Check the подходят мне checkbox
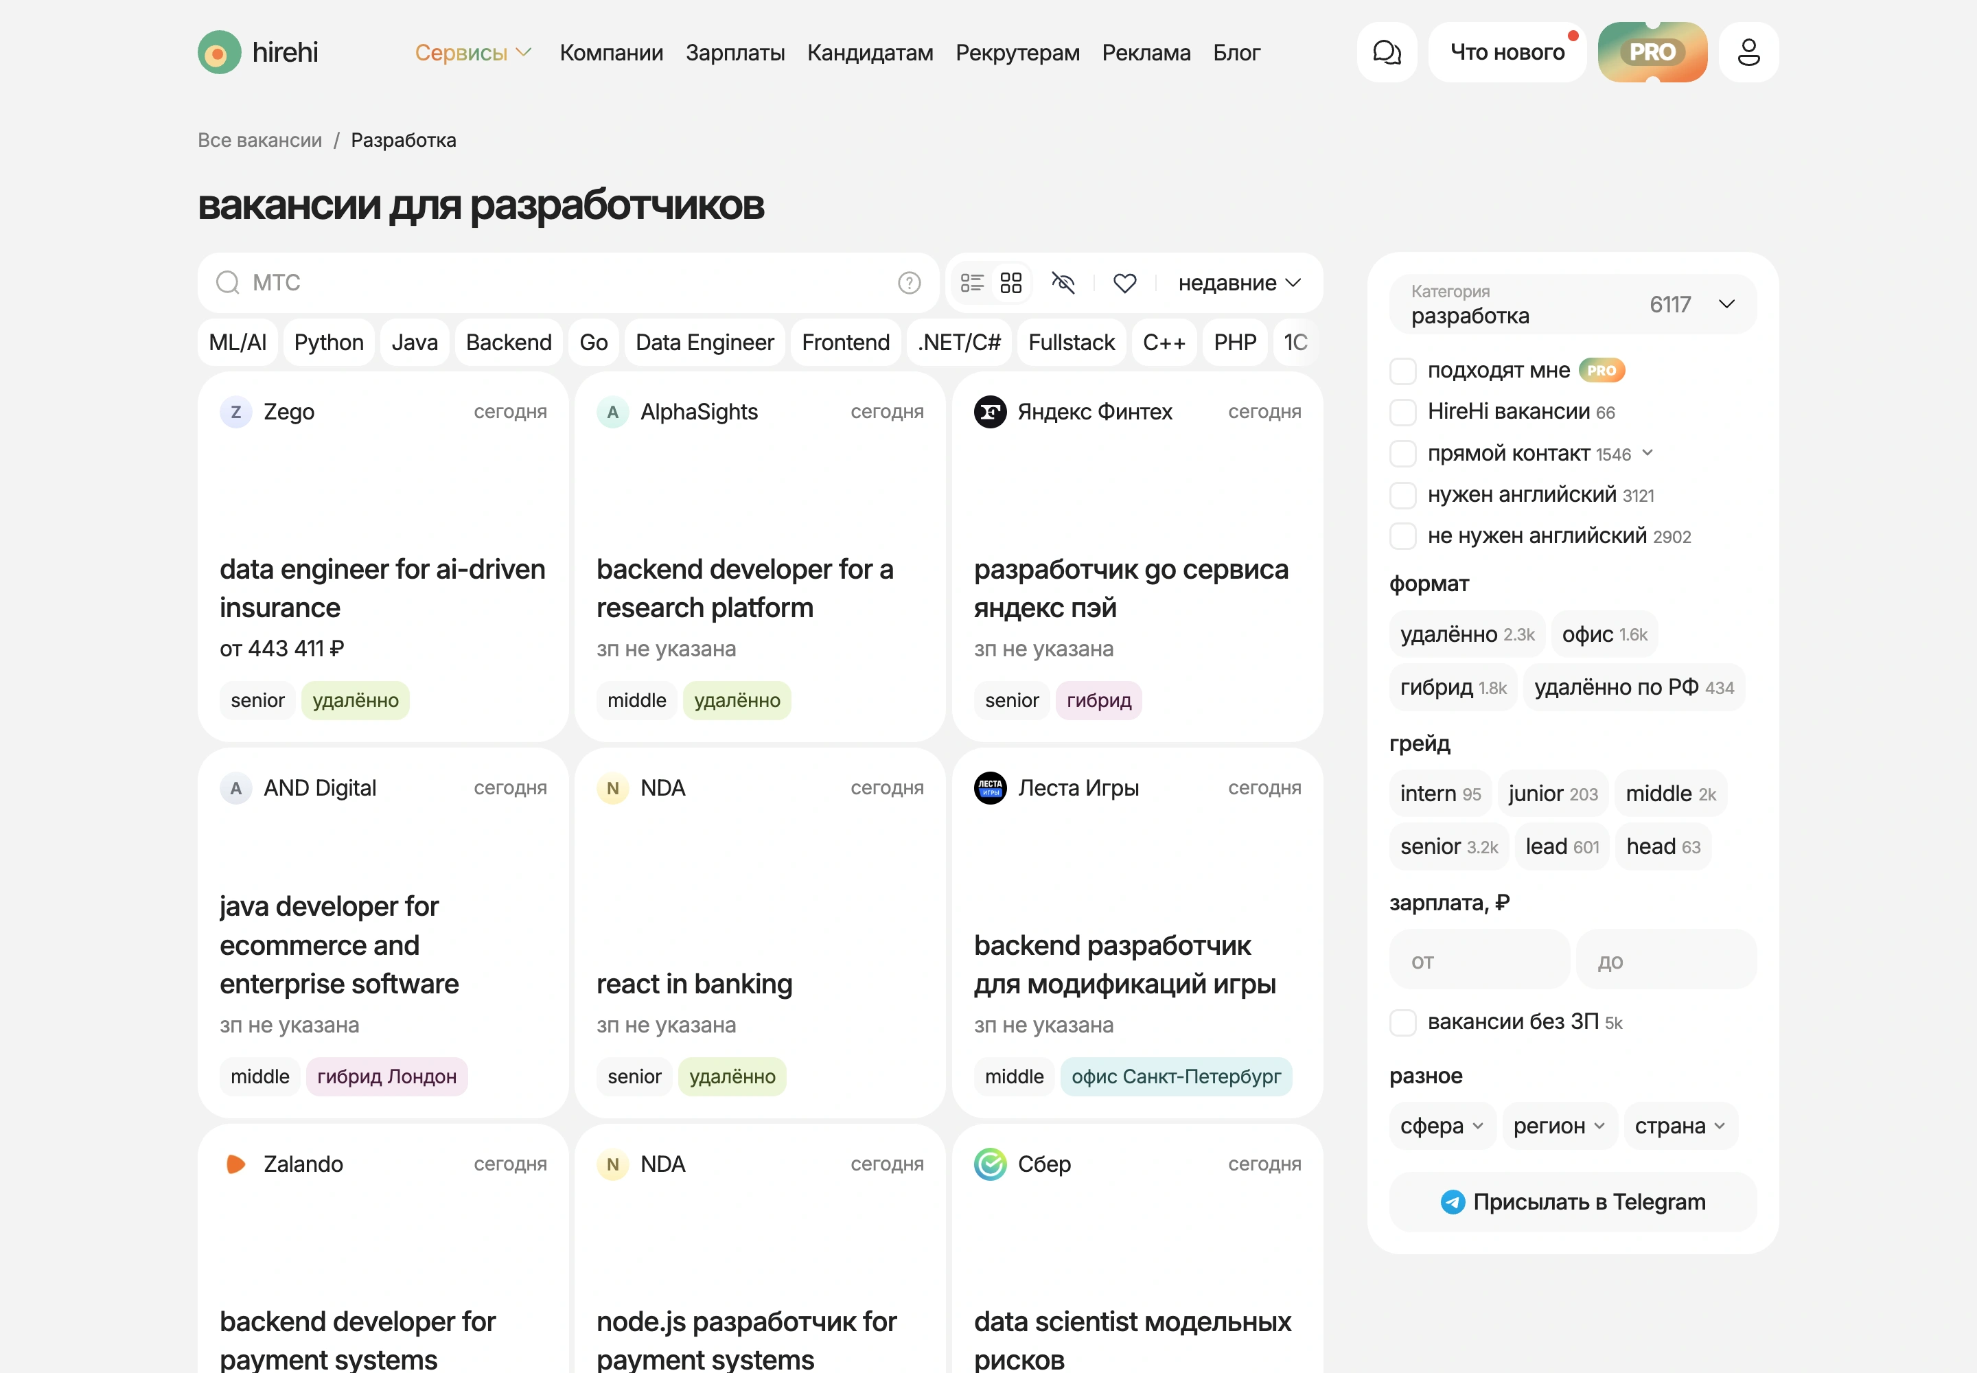Image resolution: width=1977 pixels, height=1373 pixels. click(x=1402, y=371)
